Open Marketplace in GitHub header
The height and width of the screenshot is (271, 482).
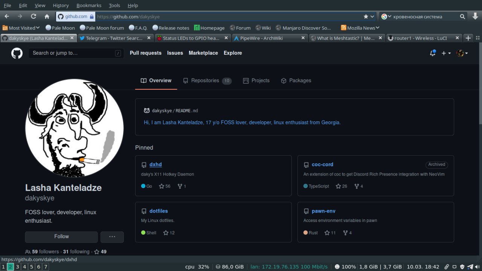coord(203,53)
